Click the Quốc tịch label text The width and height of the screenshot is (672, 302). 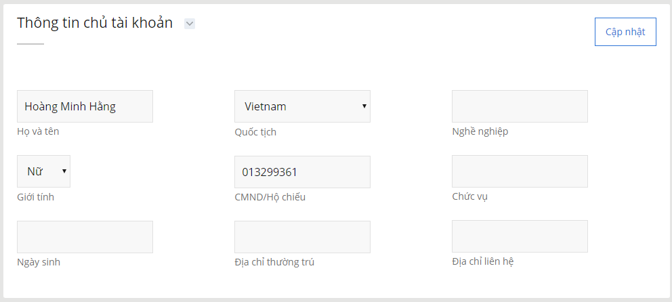point(255,132)
